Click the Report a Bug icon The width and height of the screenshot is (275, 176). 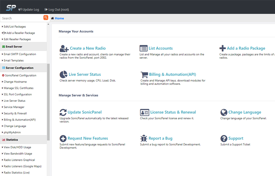(144, 138)
